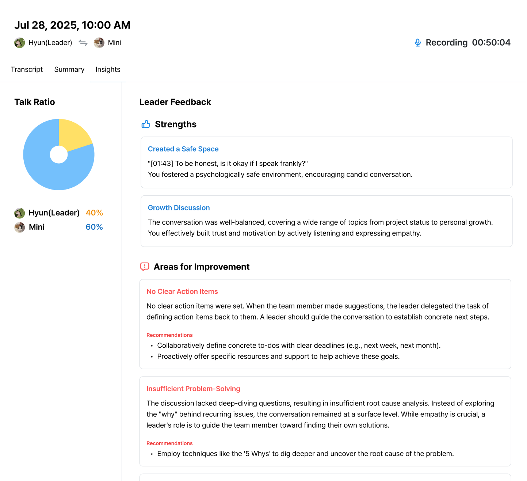
Task: Click the swap arrows between participants
Action: click(x=83, y=43)
